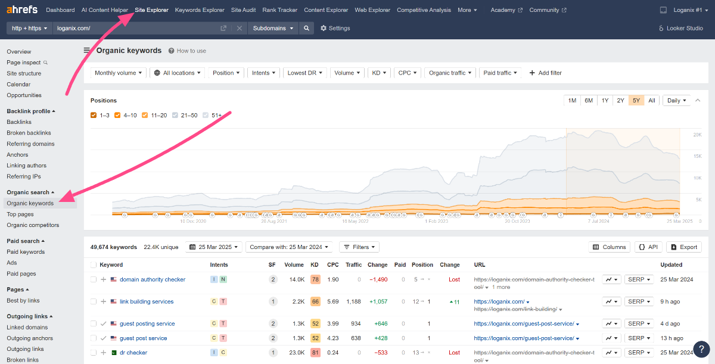
Task: Open Top pages in sidebar
Action: [20, 214]
